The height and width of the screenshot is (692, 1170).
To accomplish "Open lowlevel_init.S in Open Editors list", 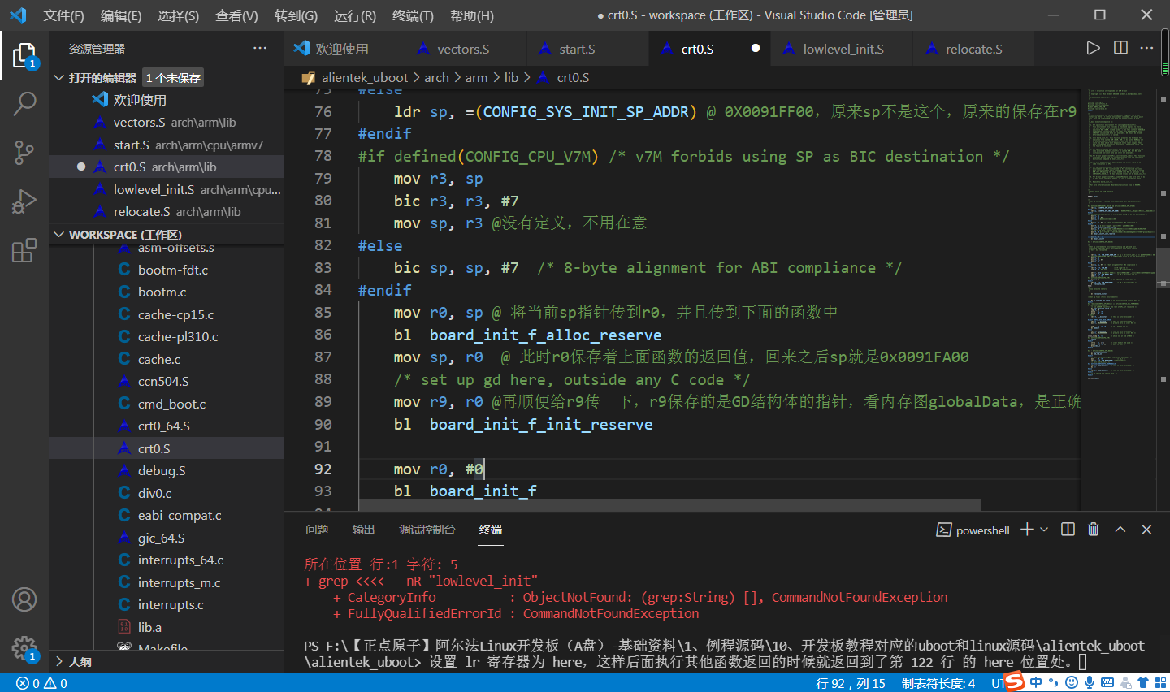I will [x=166, y=189].
